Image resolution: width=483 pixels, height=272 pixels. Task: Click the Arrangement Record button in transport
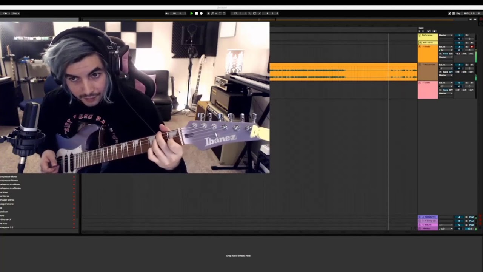click(x=201, y=13)
